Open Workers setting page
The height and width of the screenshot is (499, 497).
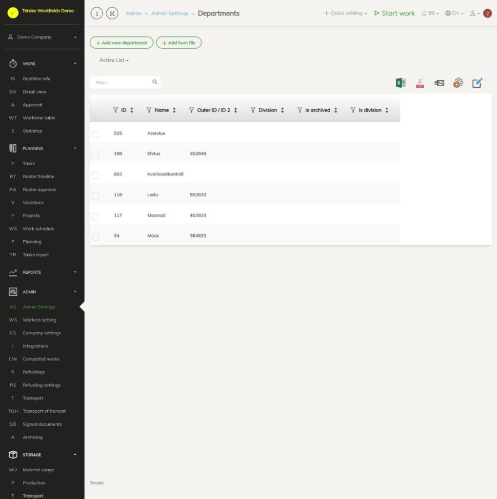39,320
